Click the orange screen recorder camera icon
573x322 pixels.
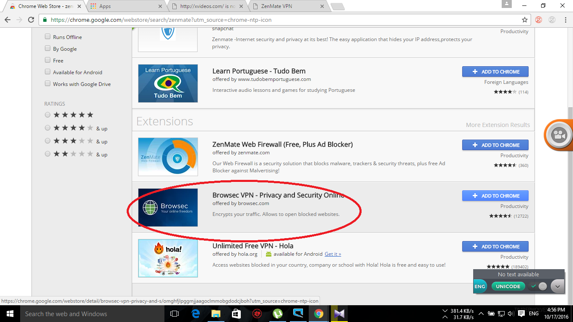click(x=559, y=135)
